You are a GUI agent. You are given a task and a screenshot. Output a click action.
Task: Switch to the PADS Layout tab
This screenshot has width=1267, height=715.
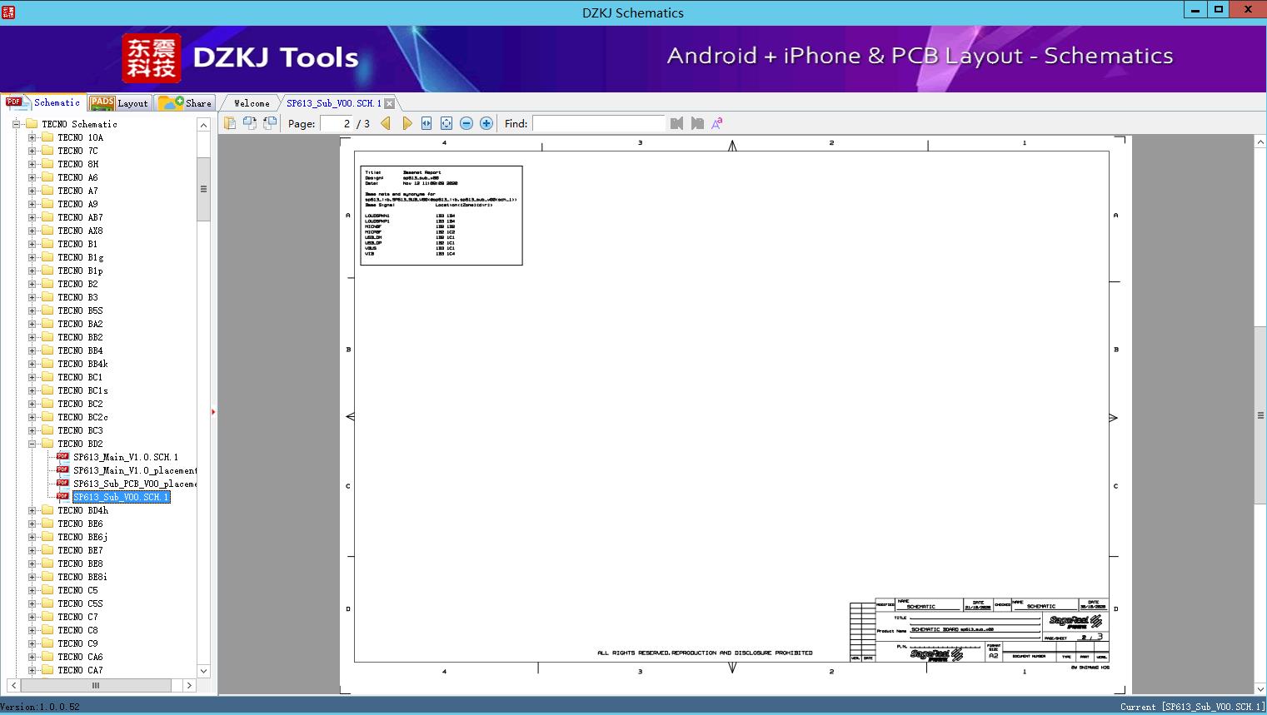pyautogui.click(x=119, y=102)
